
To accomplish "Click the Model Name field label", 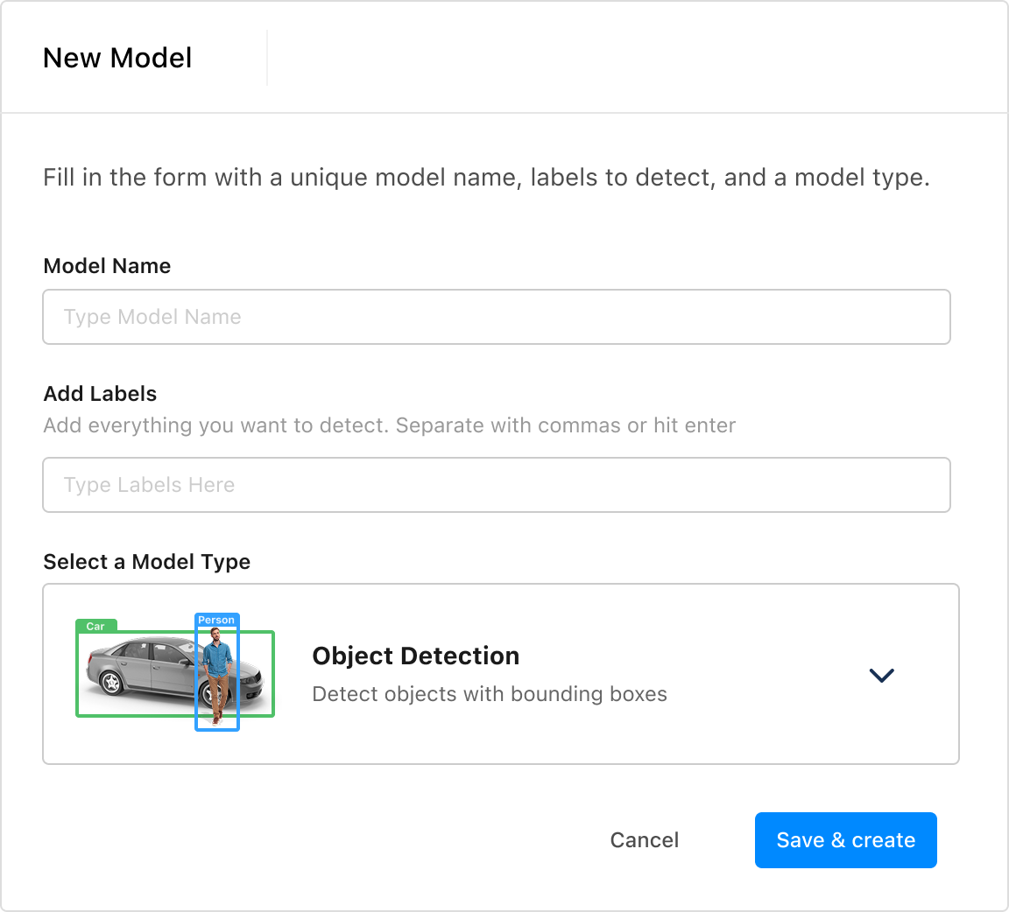I will pyautogui.click(x=107, y=266).
